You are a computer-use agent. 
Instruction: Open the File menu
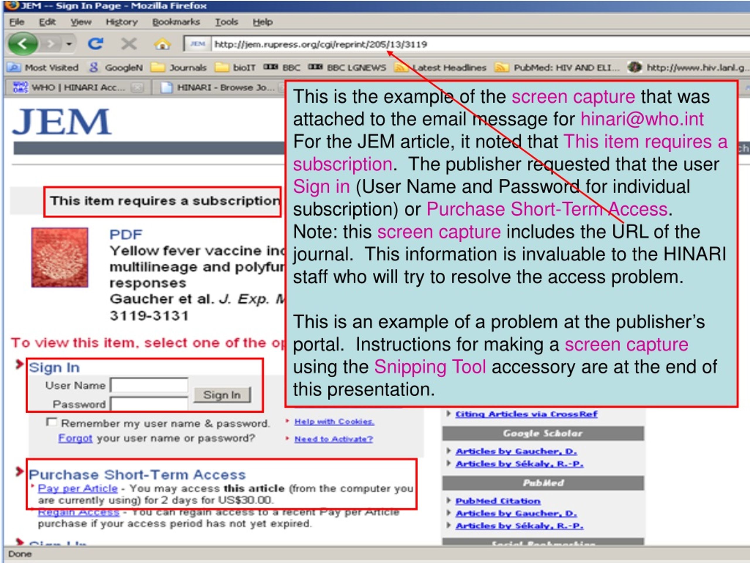coord(17,22)
